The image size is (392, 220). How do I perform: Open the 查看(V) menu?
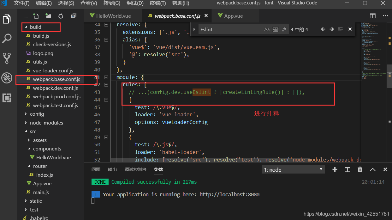coord(89,3)
